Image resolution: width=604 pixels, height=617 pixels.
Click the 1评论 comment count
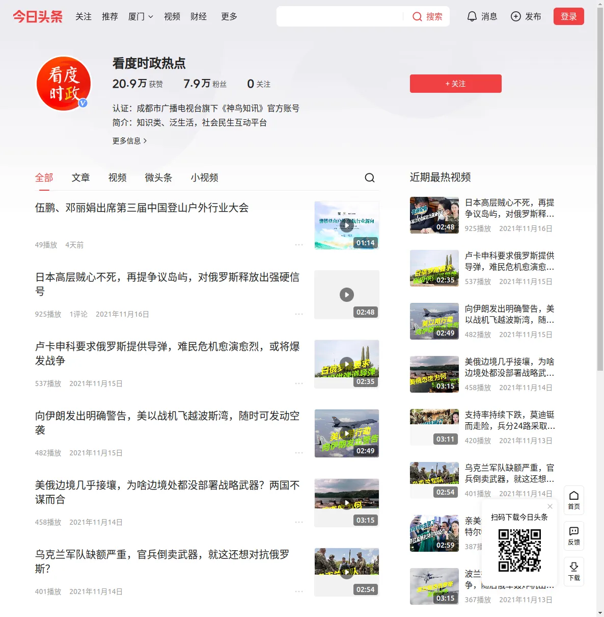(78, 314)
